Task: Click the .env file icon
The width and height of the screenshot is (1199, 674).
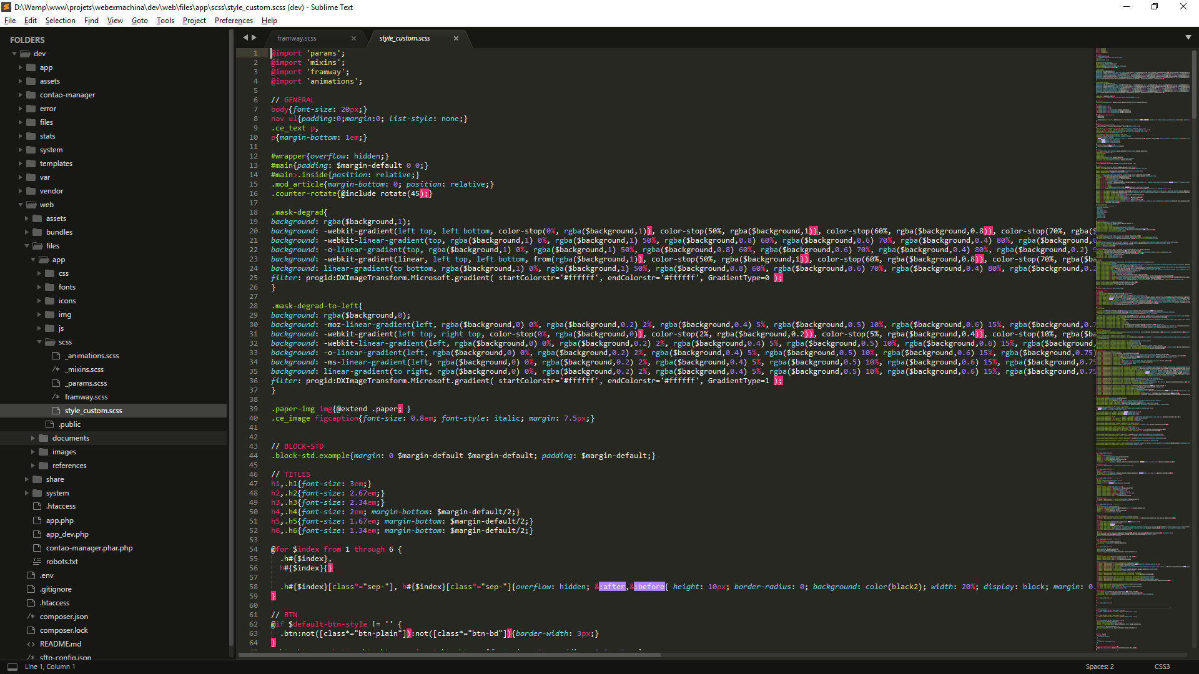Action: click(31, 575)
